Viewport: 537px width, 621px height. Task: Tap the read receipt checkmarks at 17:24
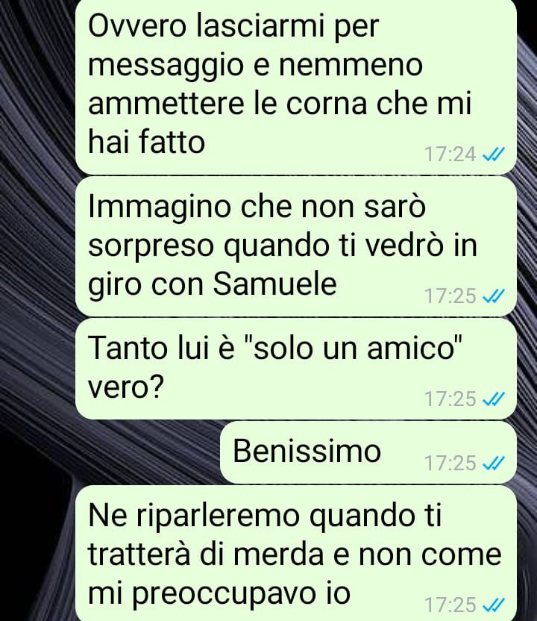click(x=494, y=154)
